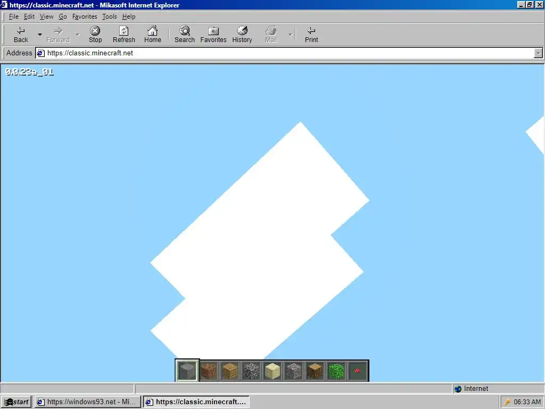Select the red mushroom hotbar slot

point(357,371)
